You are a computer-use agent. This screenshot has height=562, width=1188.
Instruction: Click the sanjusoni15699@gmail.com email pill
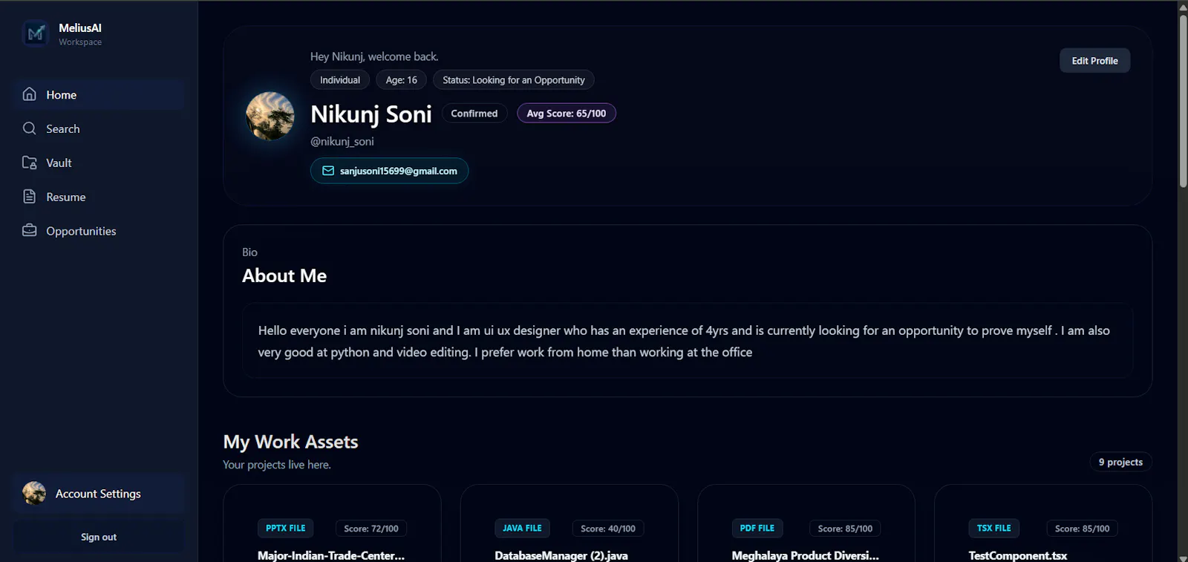click(389, 171)
